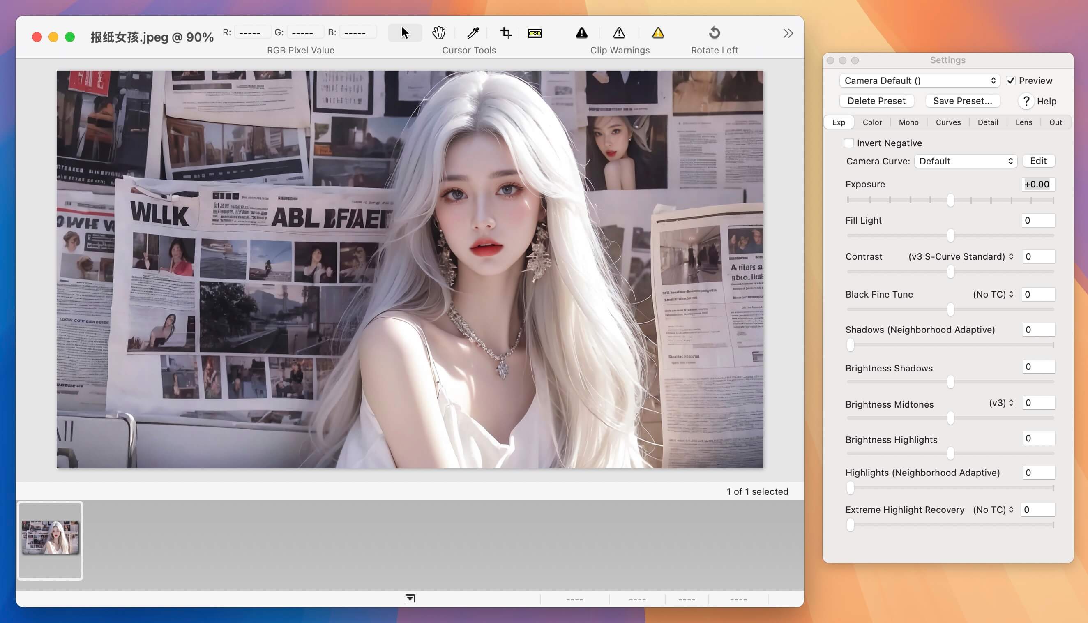Select the Arrow cursor tool
This screenshot has width=1088, height=623.
click(403, 33)
